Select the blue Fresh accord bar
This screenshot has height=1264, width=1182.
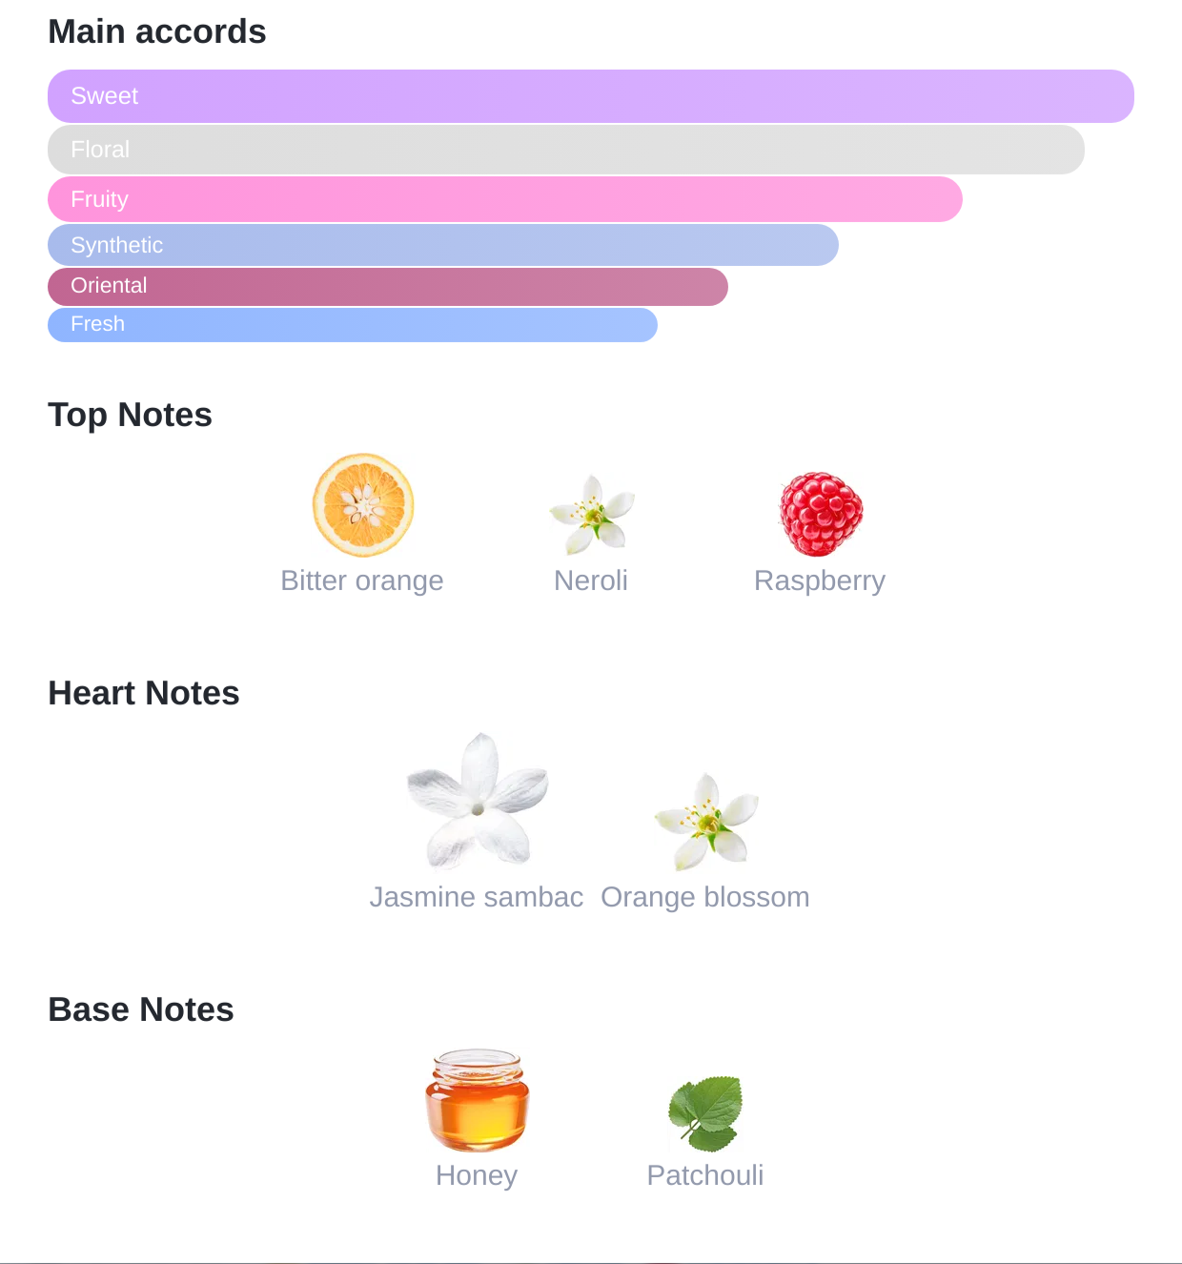pyautogui.click(x=352, y=324)
